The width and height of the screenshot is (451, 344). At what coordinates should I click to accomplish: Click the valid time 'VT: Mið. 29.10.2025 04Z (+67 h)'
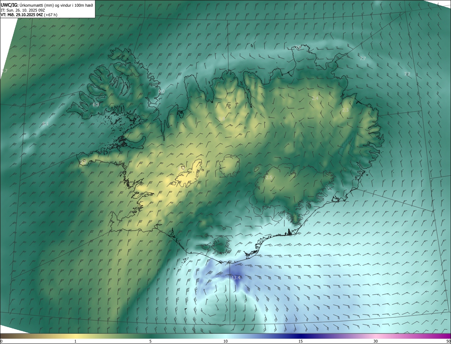tap(29, 15)
